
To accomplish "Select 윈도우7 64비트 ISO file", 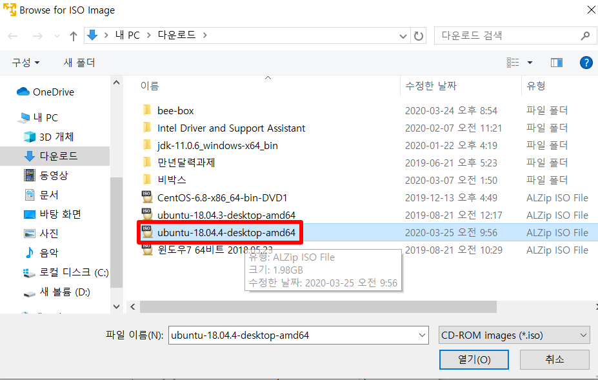I will pos(215,250).
